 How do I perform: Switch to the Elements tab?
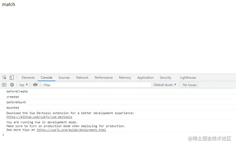(28, 78)
